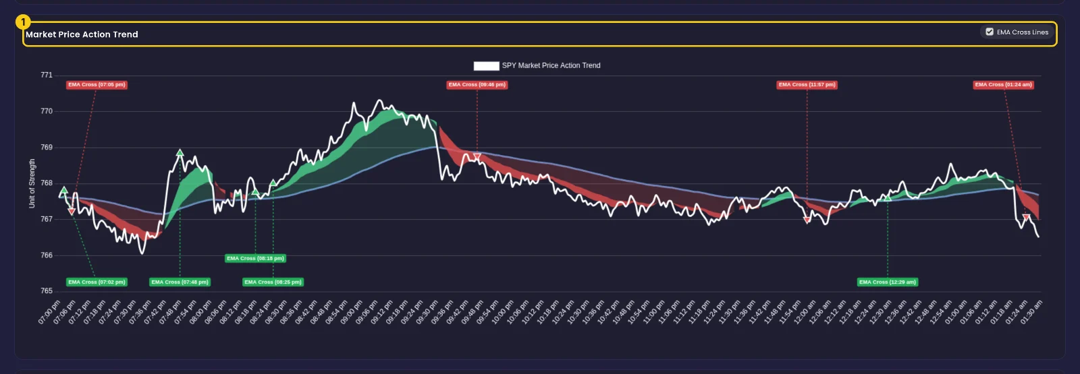Click the EMA Cross (12:29 am) green label
Image resolution: width=1080 pixels, height=374 pixels.
coord(887,282)
